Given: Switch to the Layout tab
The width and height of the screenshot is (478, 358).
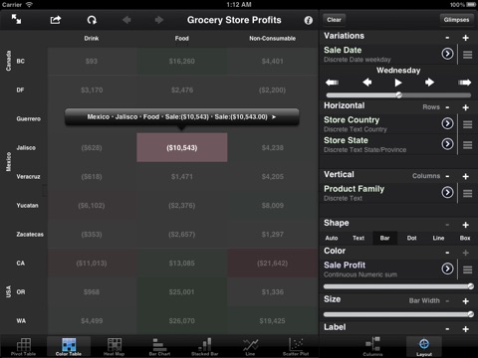Looking at the screenshot, I should pyautogui.click(x=424, y=347).
